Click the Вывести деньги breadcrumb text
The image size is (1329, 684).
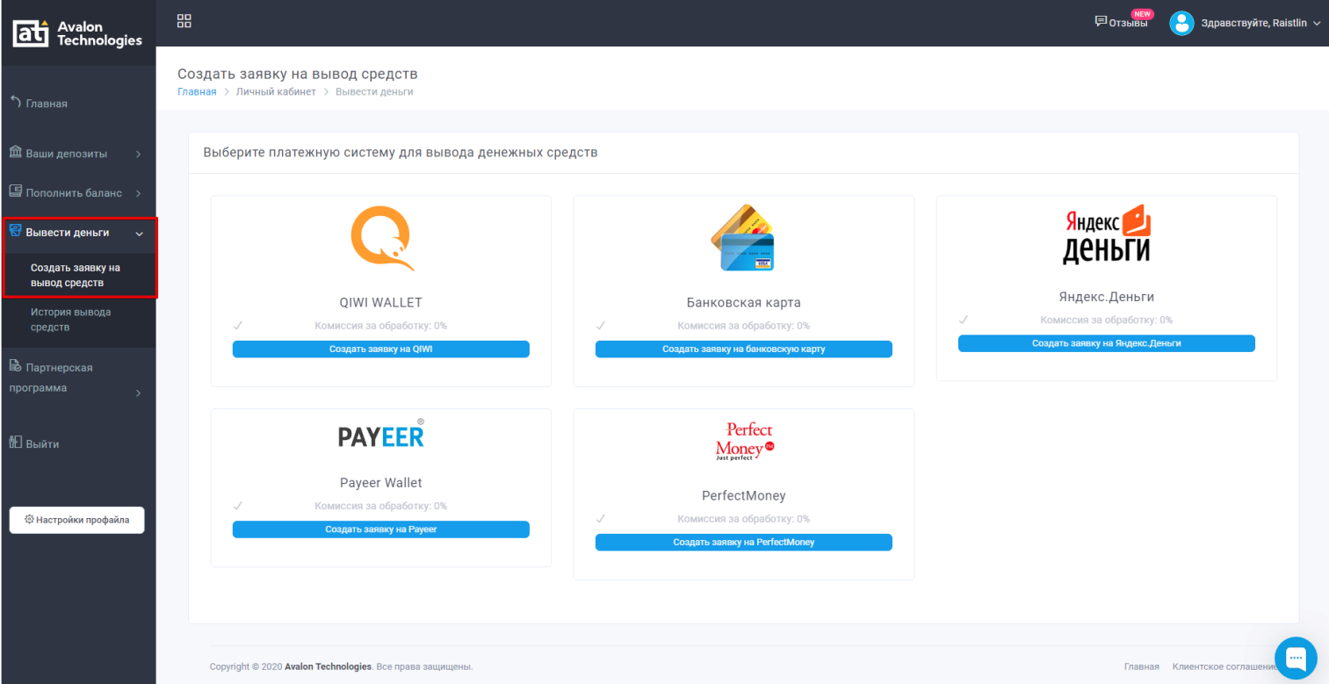(374, 91)
